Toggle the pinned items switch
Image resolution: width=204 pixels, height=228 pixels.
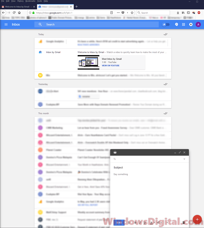166,25
